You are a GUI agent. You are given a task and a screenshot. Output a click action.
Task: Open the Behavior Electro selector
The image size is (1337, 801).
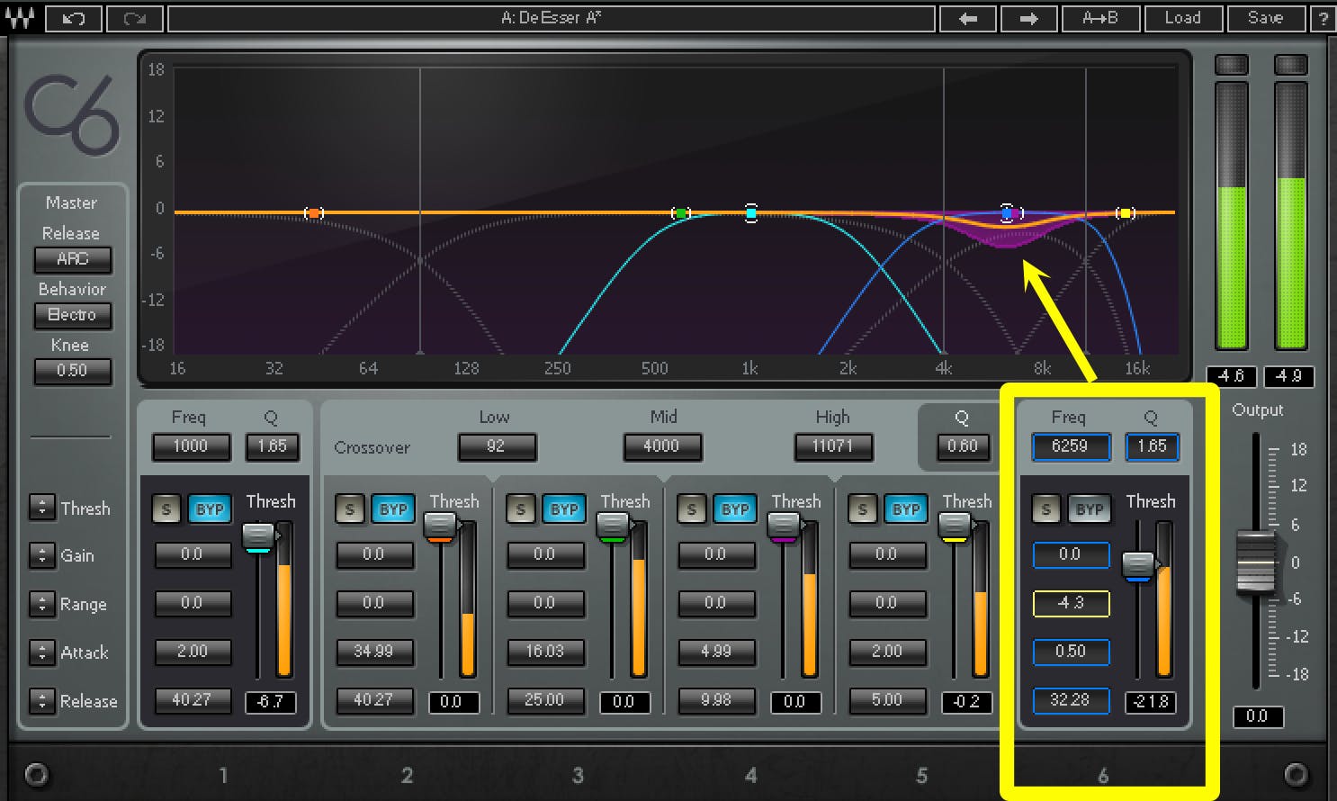pos(73,315)
